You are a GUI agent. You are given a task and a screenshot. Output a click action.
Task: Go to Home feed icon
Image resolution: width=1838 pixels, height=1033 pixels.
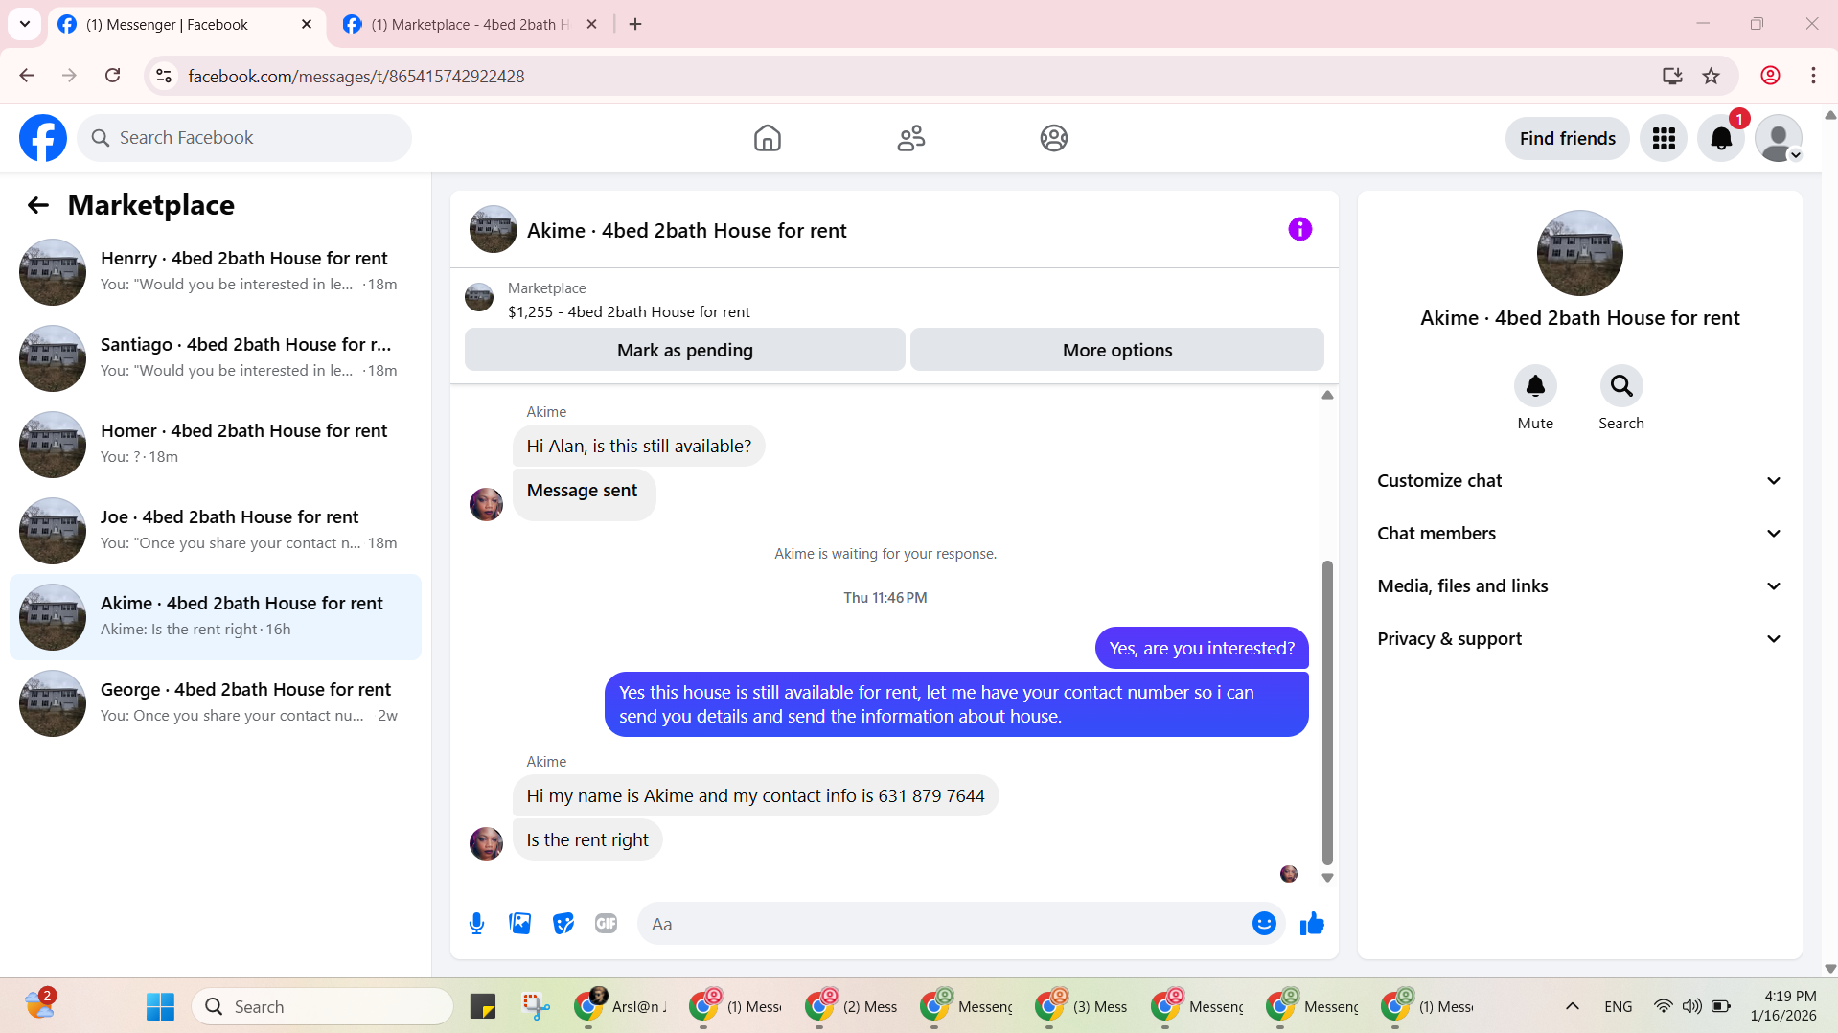(767, 138)
